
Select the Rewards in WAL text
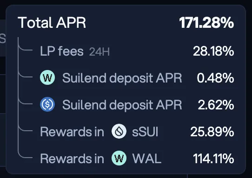(101, 159)
